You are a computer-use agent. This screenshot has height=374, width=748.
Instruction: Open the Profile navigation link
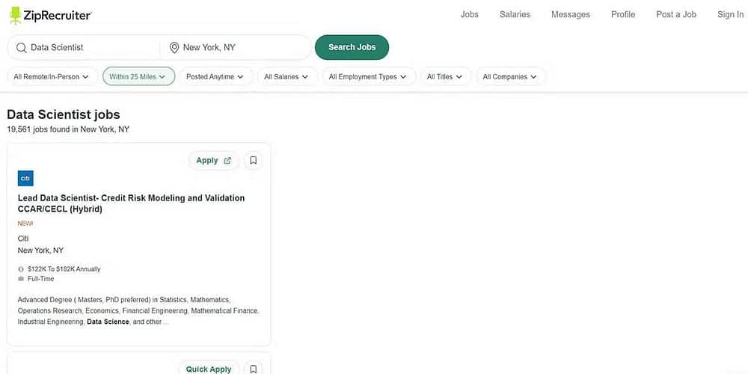point(623,14)
